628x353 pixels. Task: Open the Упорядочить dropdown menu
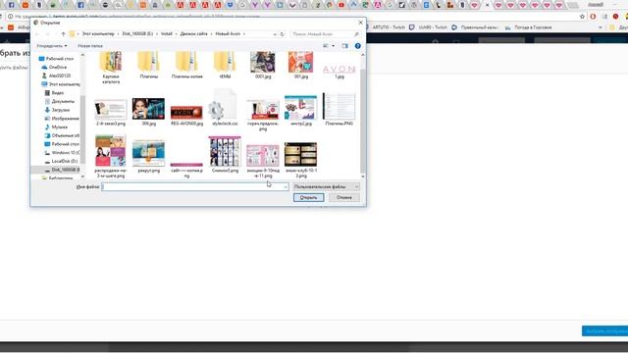[52, 46]
